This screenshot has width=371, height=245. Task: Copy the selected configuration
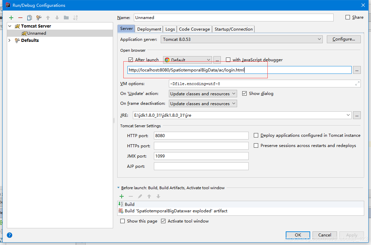29,18
